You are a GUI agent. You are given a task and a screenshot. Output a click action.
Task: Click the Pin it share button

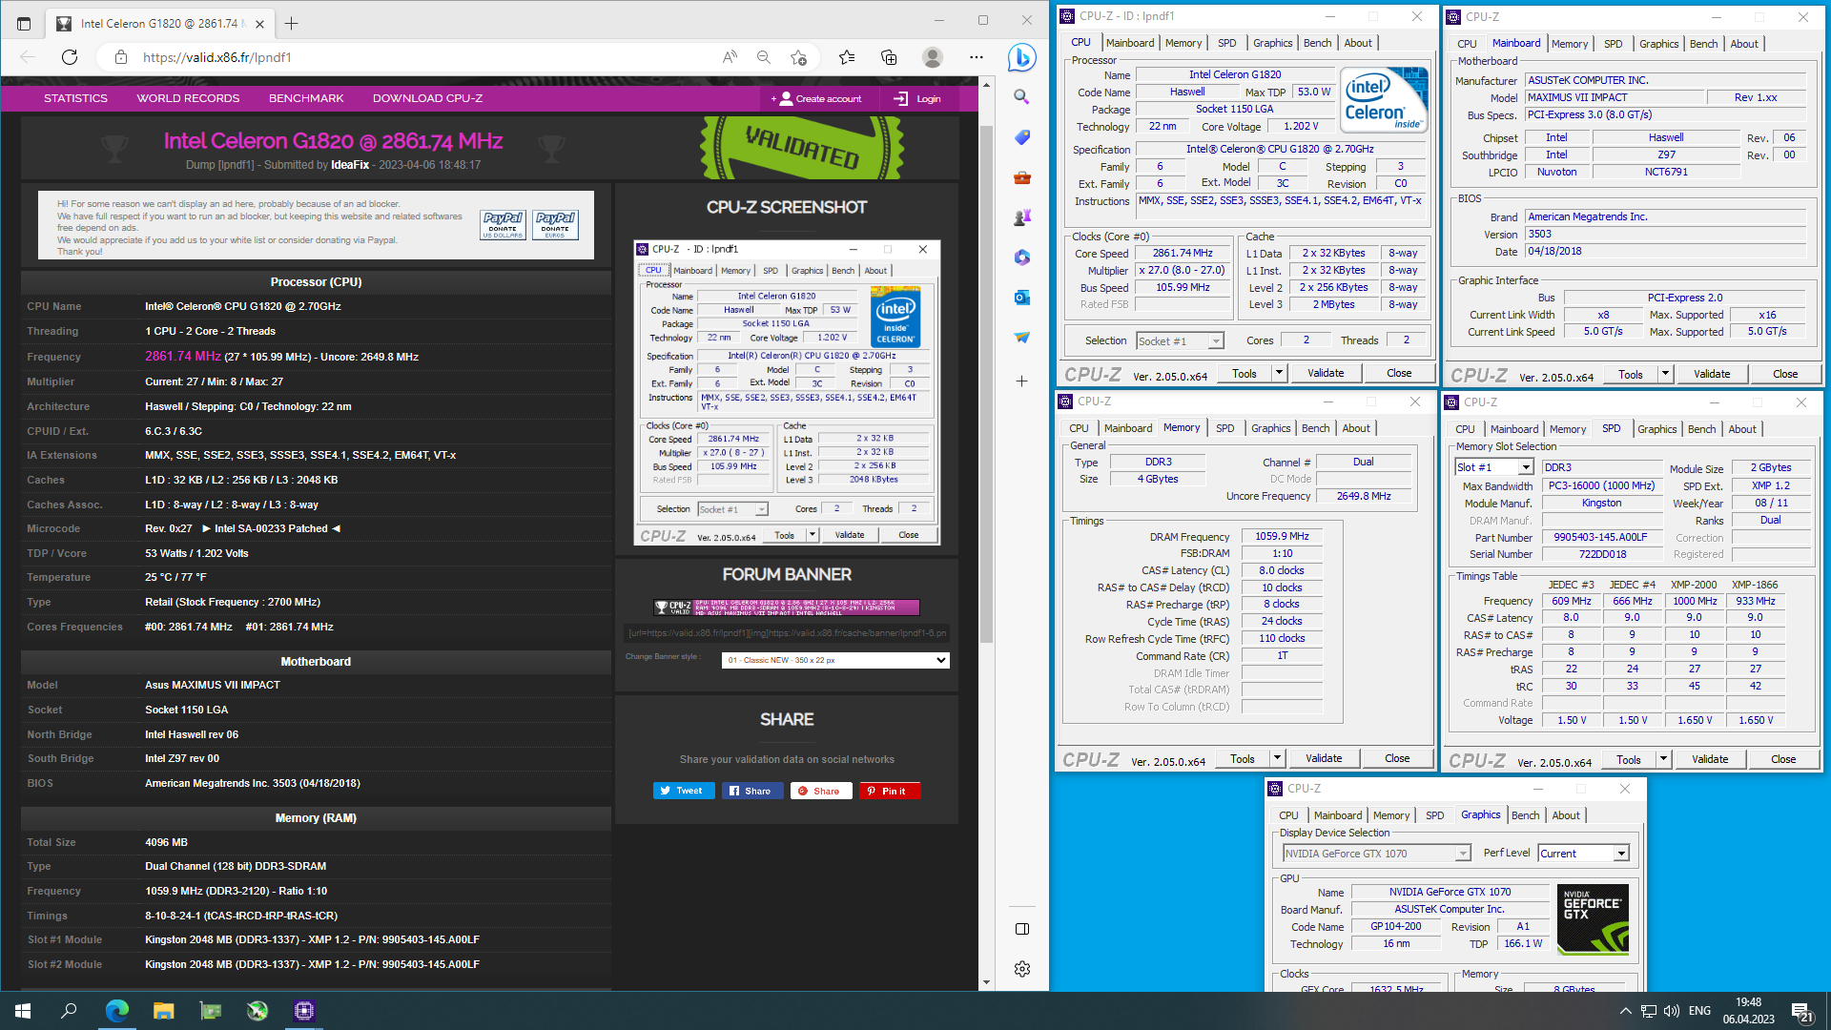(x=891, y=791)
